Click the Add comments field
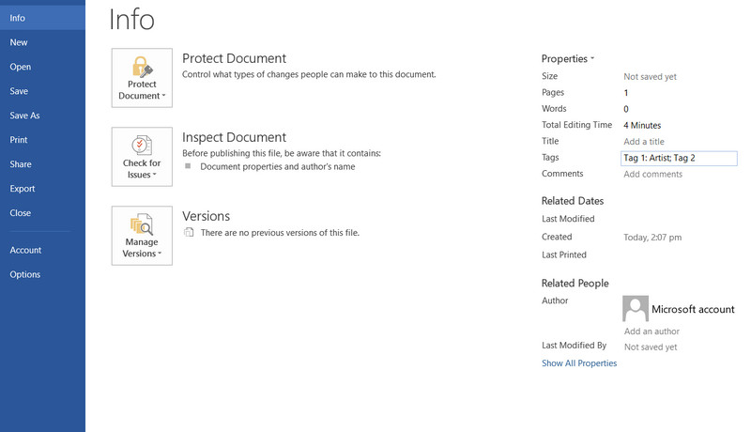Screen dimensions: 751x432 652,174
